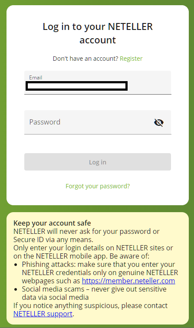
Task: Open the NETELLER support link
Action: (43, 314)
